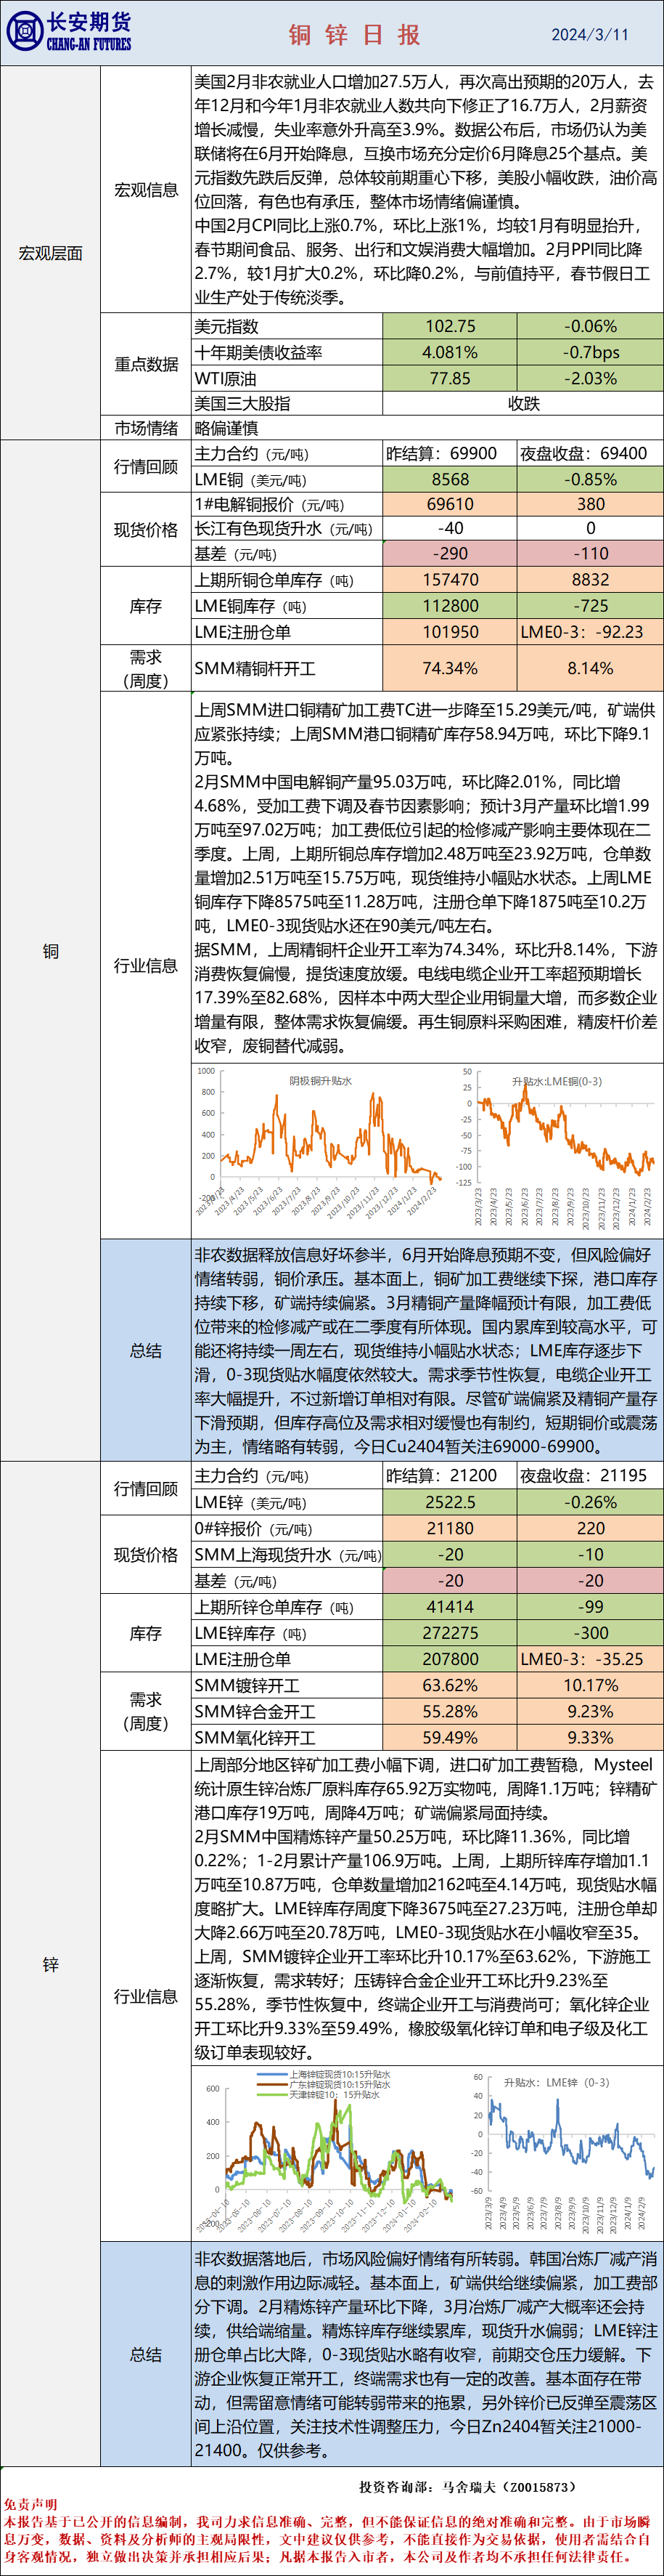Click the report date 2024/3/11

(x=590, y=35)
